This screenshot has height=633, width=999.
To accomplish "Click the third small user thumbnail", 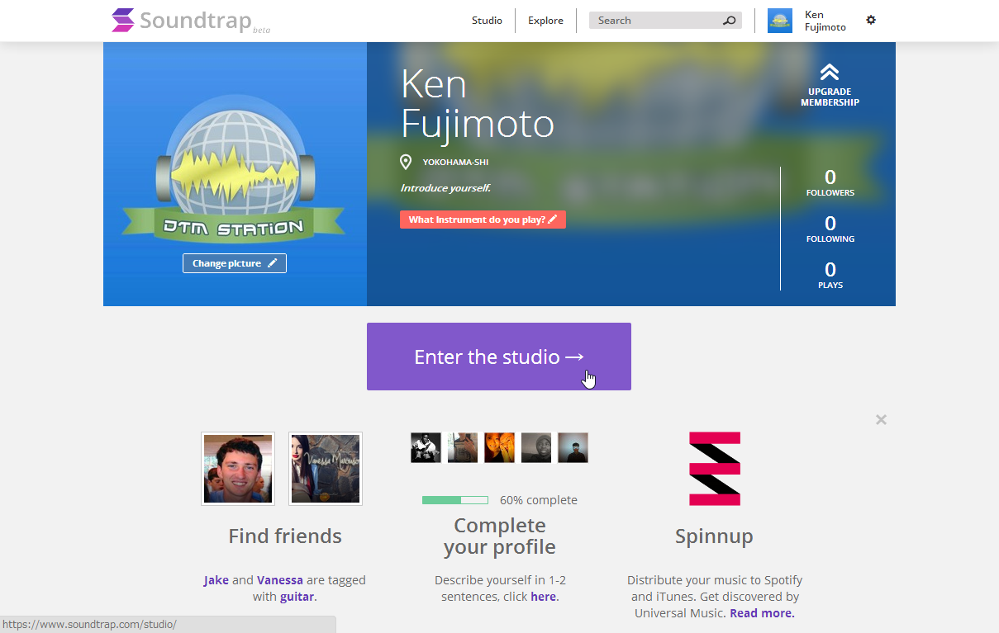I will pos(500,447).
